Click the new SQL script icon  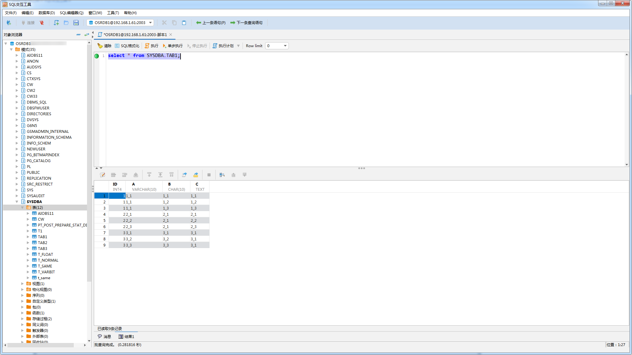point(56,22)
